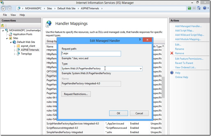Select SimpleHandlerFactory-Integrated row

point(104,132)
